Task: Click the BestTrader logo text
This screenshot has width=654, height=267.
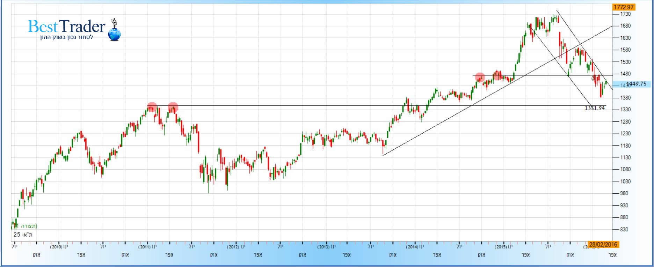Action: pyautogui.click(x=66, y=27)
